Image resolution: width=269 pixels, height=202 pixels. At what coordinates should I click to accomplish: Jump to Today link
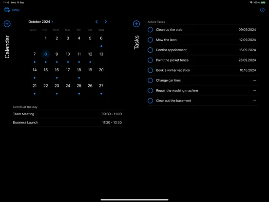[x=16, y=10]
